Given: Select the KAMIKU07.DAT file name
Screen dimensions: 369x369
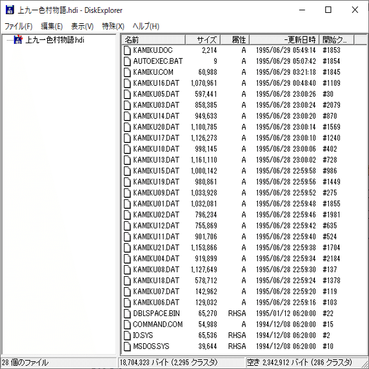Looking at the screenshot, I should (156, 292).
